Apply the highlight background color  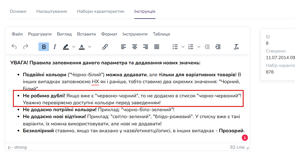66,47
